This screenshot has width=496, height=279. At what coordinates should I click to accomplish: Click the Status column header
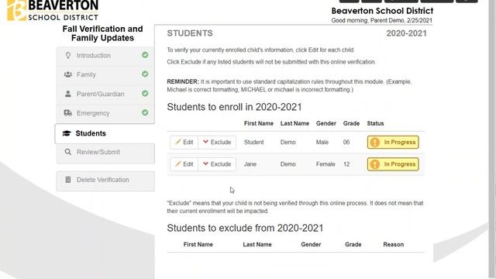(375, 123)
